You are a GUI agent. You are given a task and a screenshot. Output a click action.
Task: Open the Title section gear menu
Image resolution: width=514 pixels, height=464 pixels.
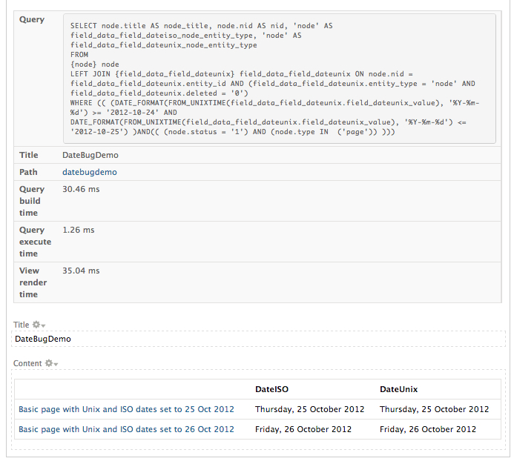point(39,325)
